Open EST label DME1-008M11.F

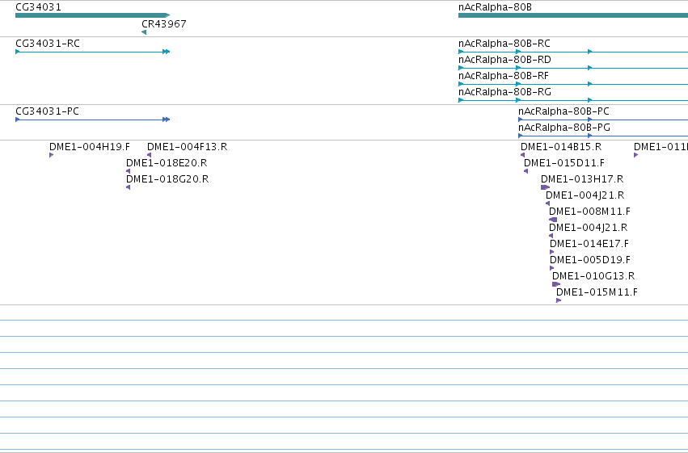click(x=589, y=212)
